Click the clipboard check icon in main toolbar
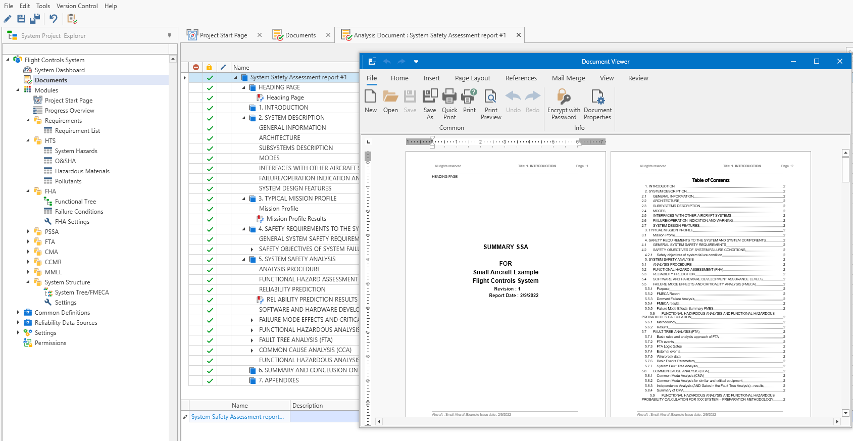Image resolution: width=853 pixels, height=441 pixels. pos(72,19)
